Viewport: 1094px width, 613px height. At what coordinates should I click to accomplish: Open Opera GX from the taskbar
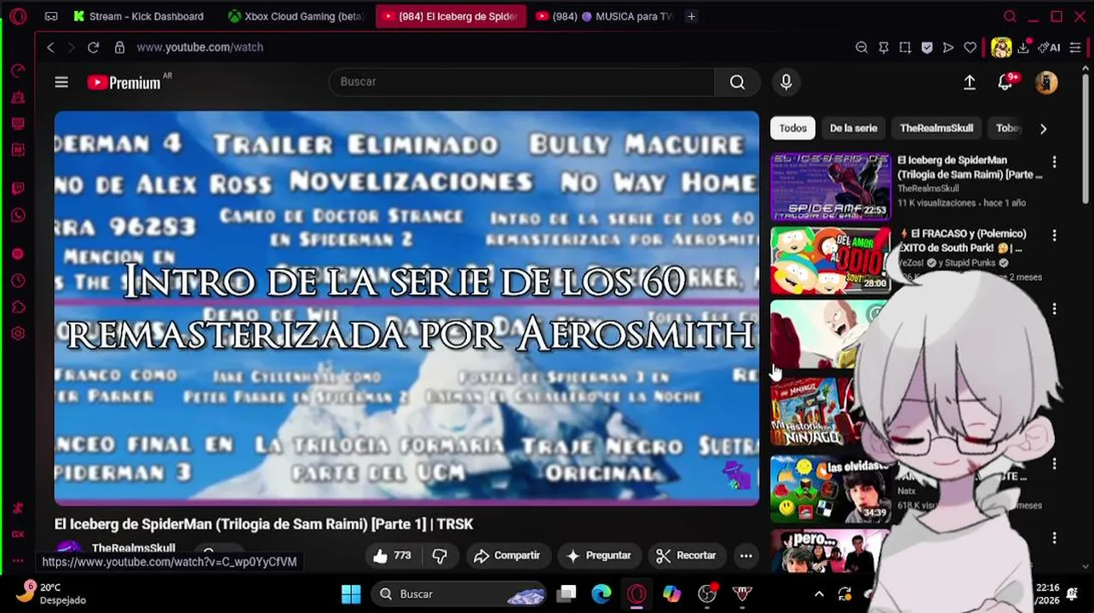tap(636, 593)
